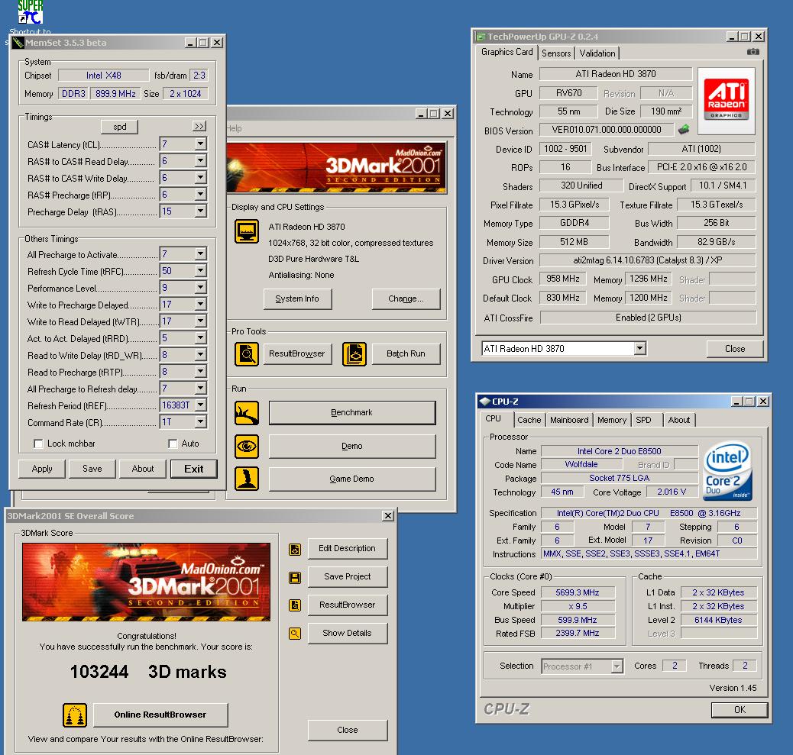The width and height of the screenshot is (793, 755).
Task: Click the Online ResultBrowser button
Action: coord(160,715)
